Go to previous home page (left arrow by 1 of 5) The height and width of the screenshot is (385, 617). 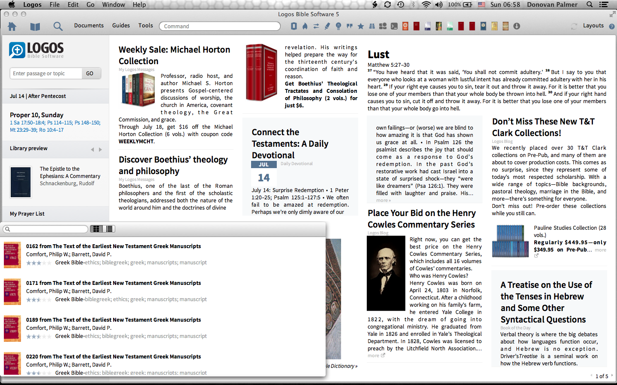tap(591, 376)
